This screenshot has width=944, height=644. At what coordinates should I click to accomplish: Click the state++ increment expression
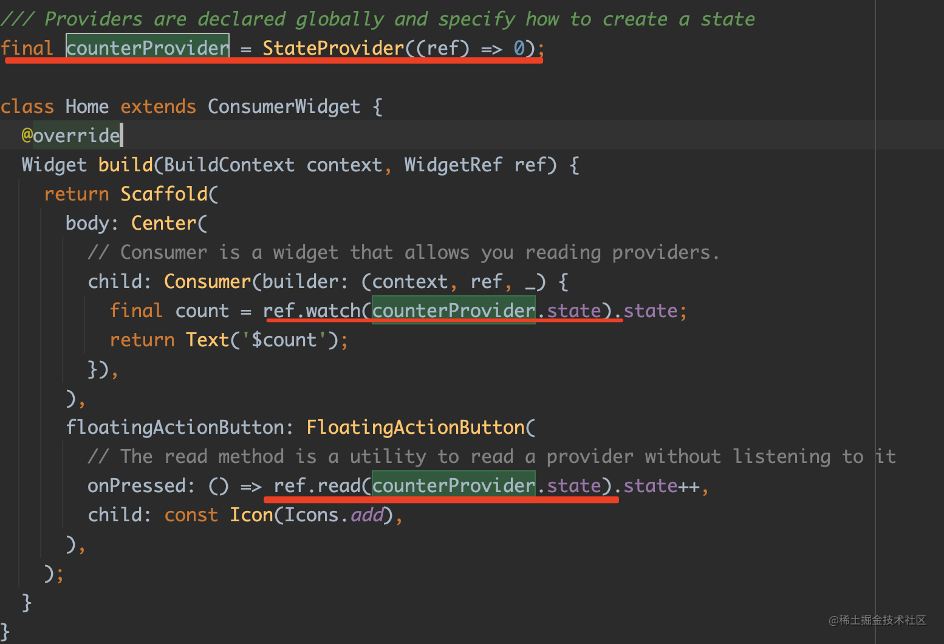(662, 485)
